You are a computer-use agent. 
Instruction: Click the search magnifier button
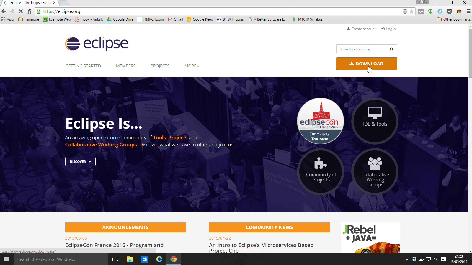click(392, 49)
